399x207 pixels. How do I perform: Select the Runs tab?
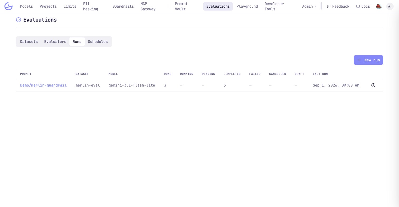[77, 42]
